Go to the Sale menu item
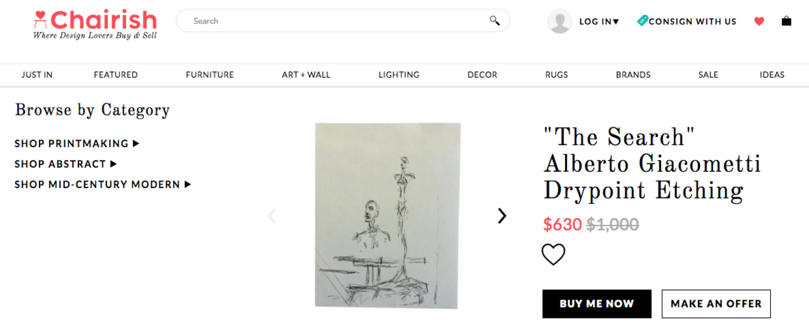 coord(708,75)
